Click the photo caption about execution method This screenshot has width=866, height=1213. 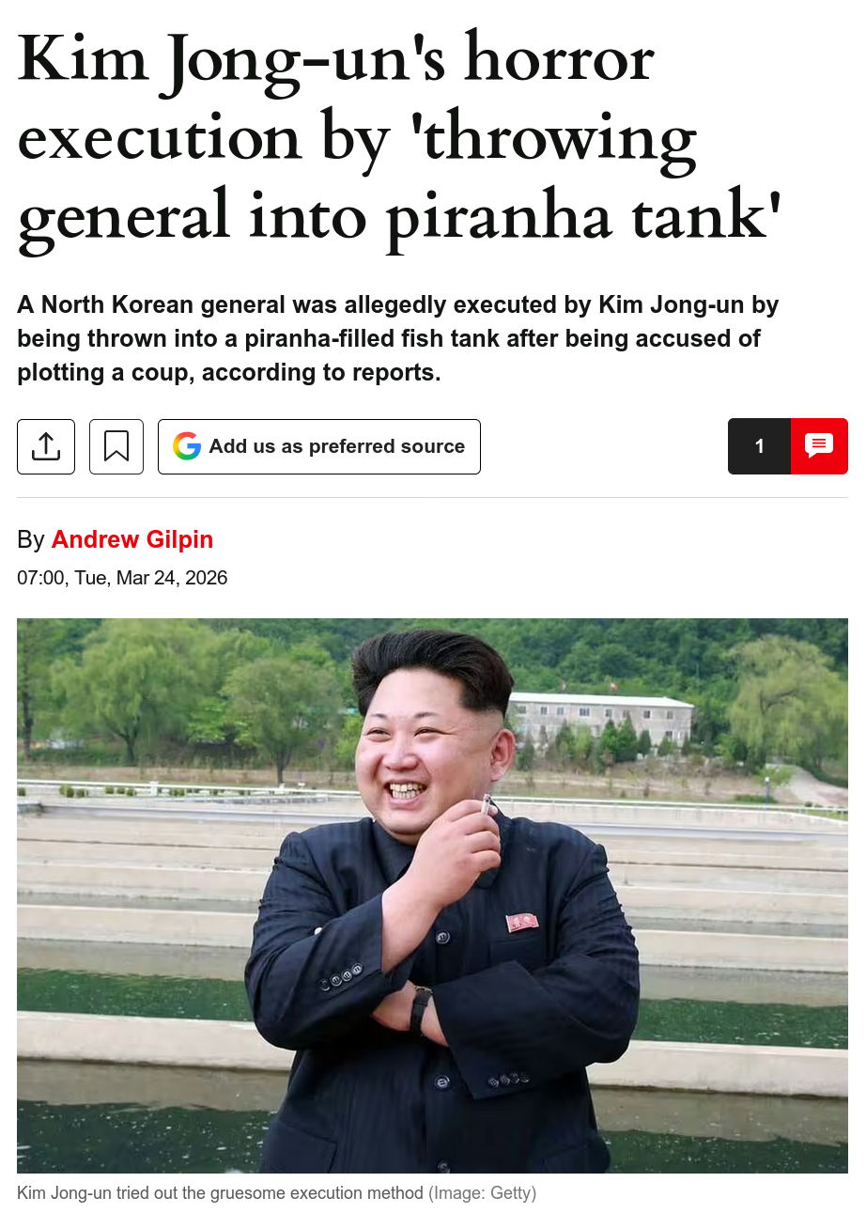[220, 1193]
